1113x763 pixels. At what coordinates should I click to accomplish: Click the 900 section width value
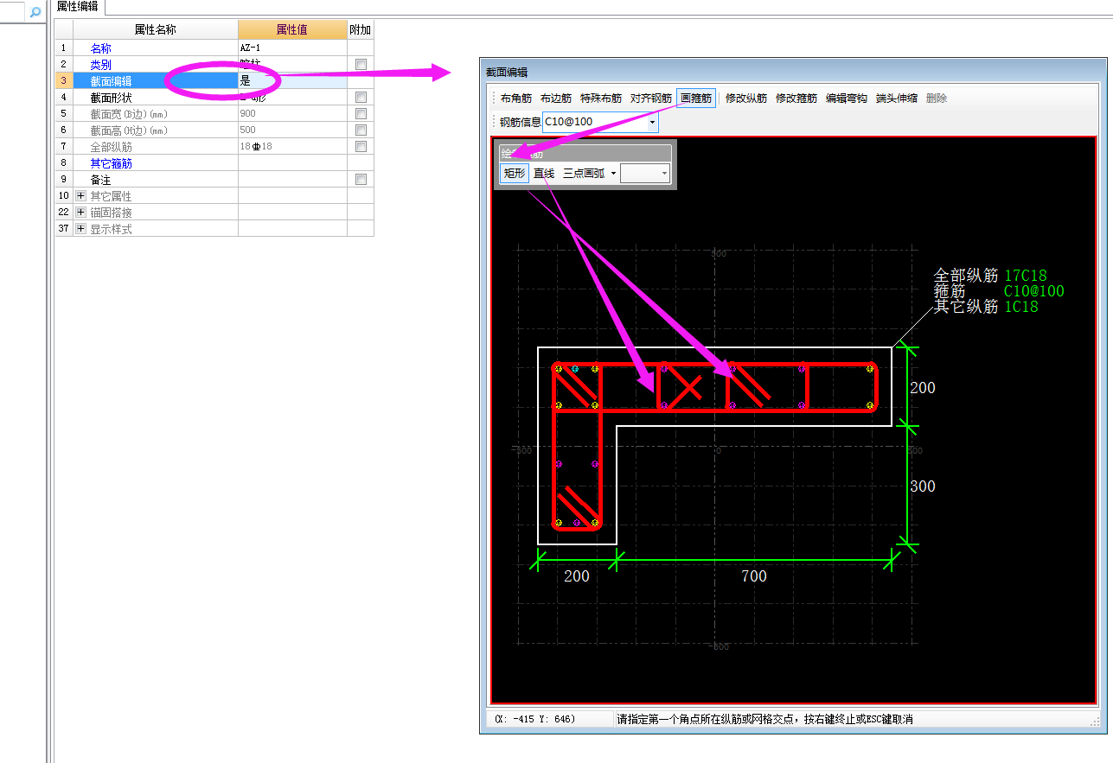tap(292, 114)
